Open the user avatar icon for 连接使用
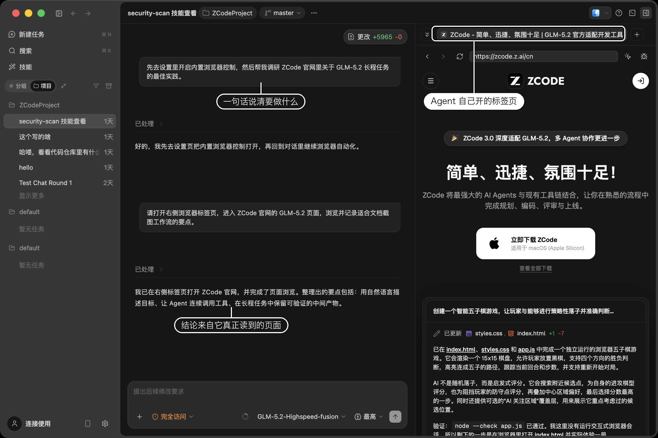The image size is (658, 438). 15,423
